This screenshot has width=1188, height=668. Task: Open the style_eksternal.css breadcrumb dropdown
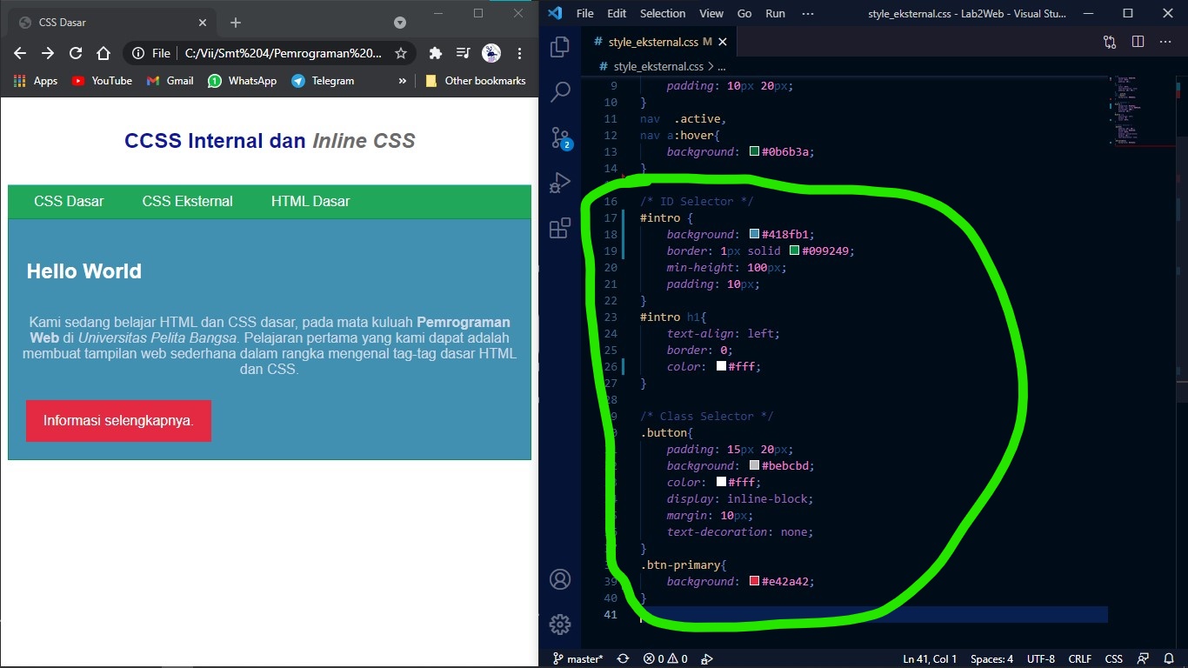[x=658, y=66]
